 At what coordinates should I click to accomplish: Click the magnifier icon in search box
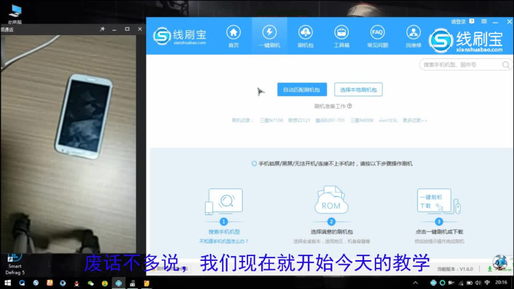coord(506,65)
